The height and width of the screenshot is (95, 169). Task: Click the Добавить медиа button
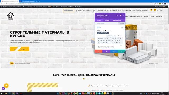tap(103, 33)
